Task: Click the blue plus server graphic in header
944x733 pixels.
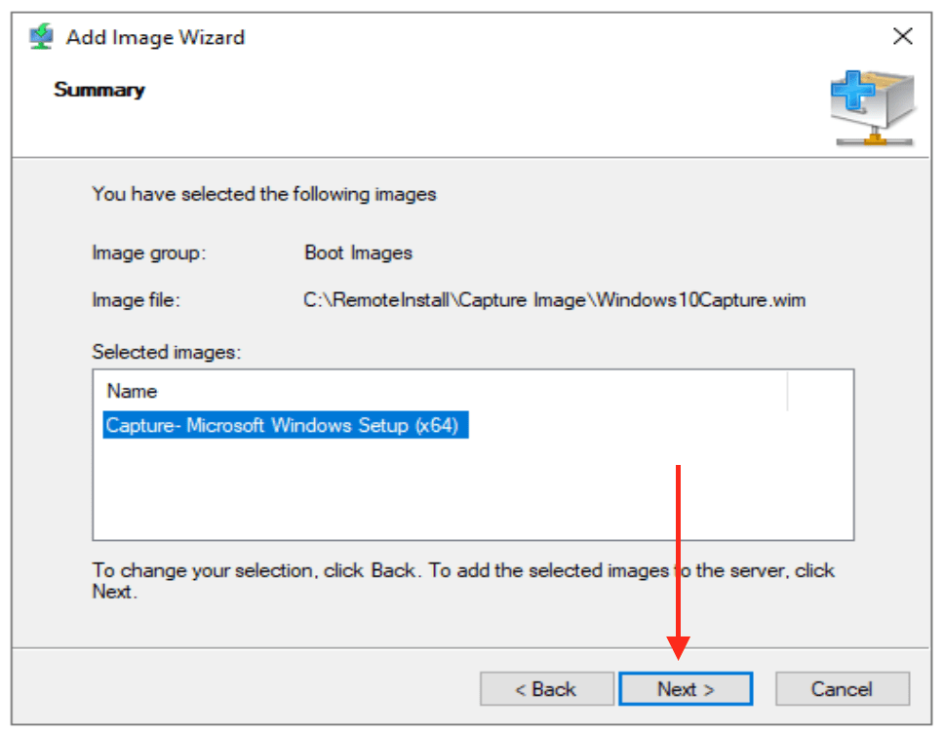Action: [x=871, y=107]
